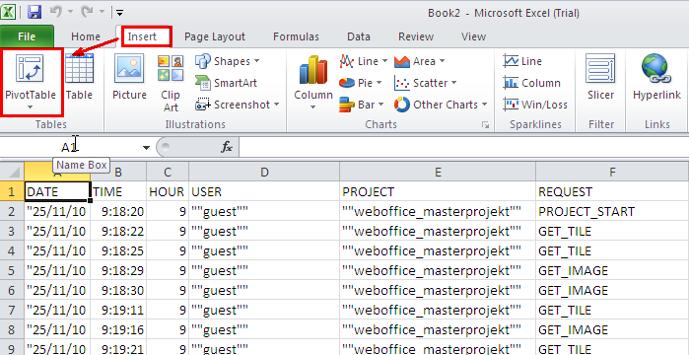Image resolution: width=689 pixels, height=355 pixels.
Task: Click the Excel application icon in title bar
Action: pos(8,12)
